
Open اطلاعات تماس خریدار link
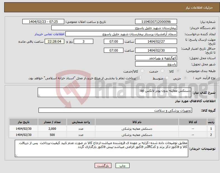click(x=49, y=34)
